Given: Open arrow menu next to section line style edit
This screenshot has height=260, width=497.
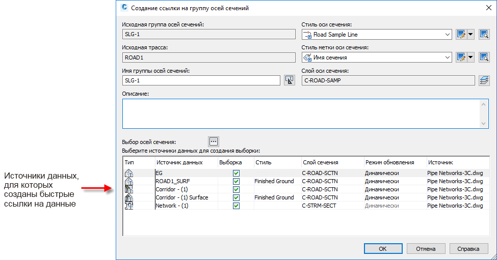Looking at the screenshot, I should click(470, 35).
